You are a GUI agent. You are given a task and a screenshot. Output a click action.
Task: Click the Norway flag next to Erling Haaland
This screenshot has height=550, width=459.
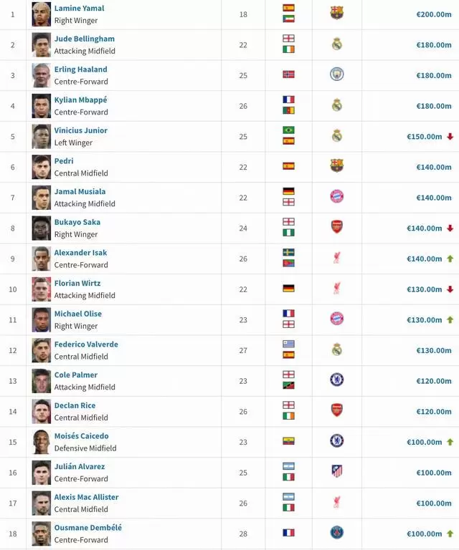tap(288, 74)
